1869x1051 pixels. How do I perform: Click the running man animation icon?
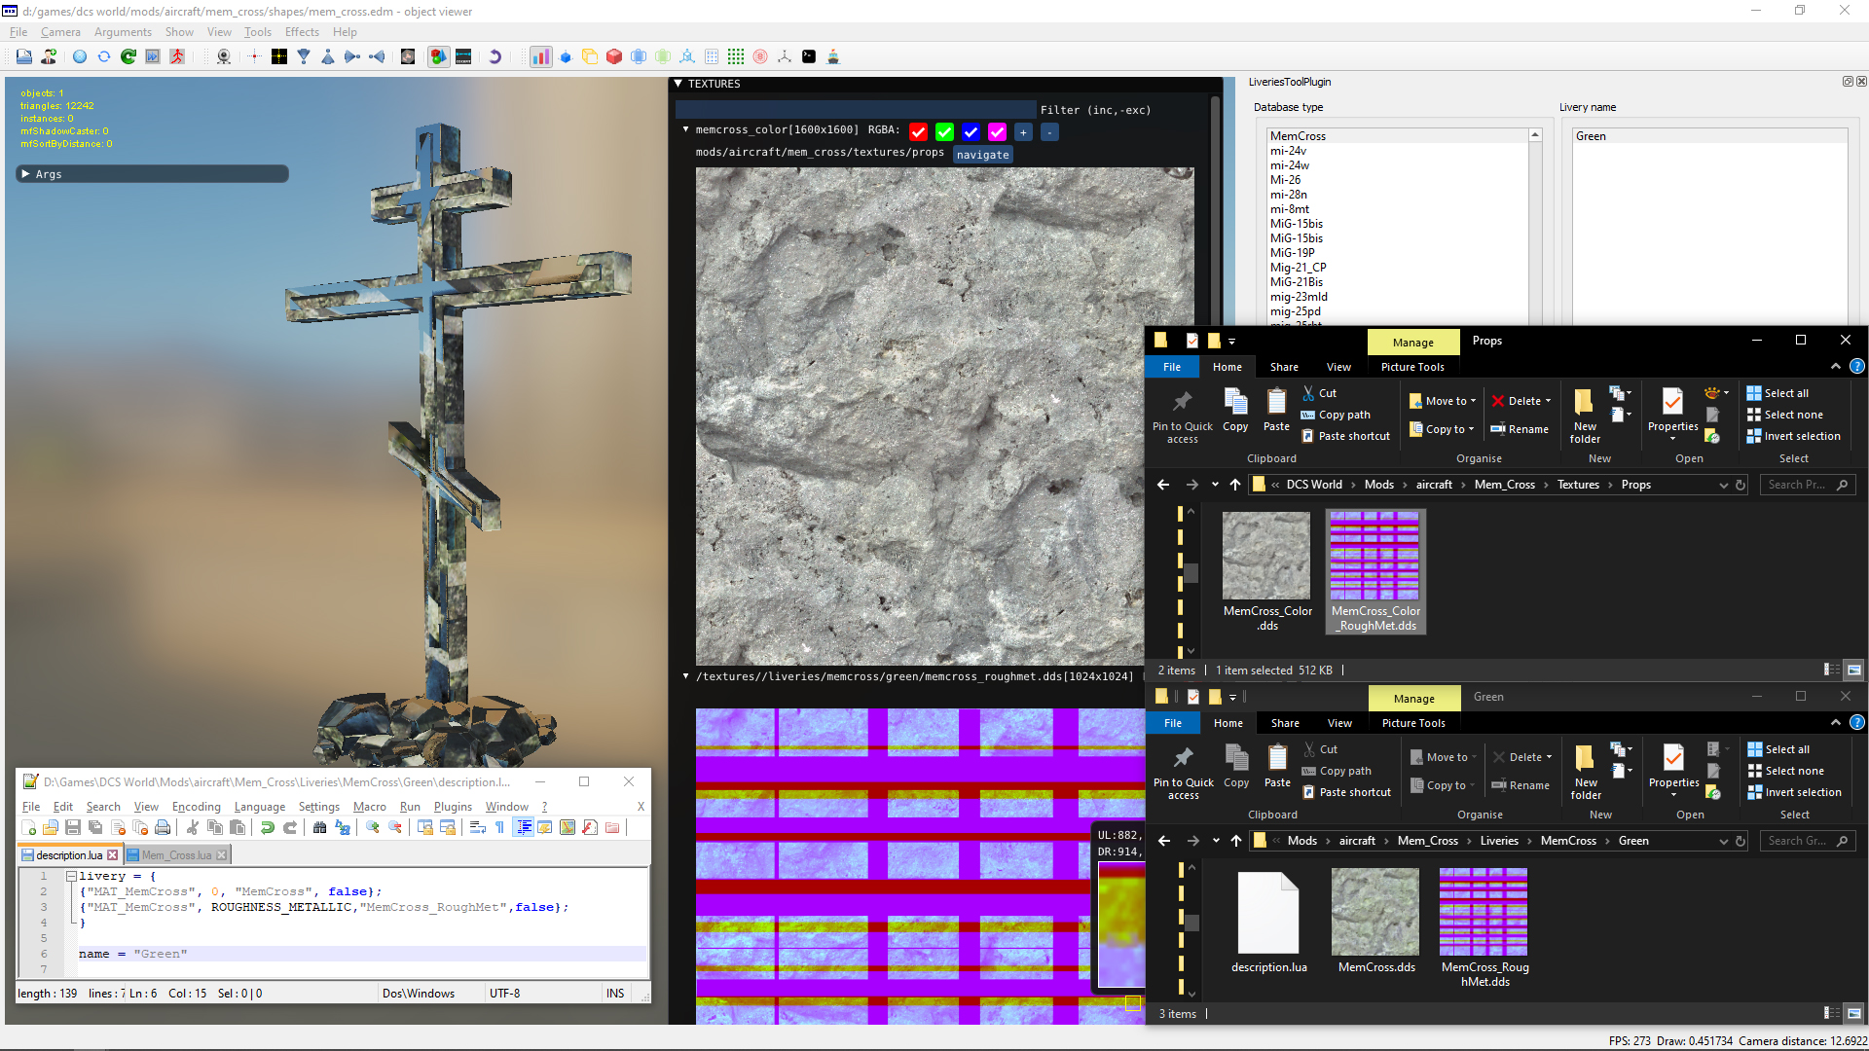(177, 56)
